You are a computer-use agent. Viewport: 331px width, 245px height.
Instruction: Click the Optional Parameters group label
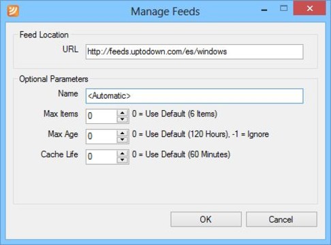point(54,79)
